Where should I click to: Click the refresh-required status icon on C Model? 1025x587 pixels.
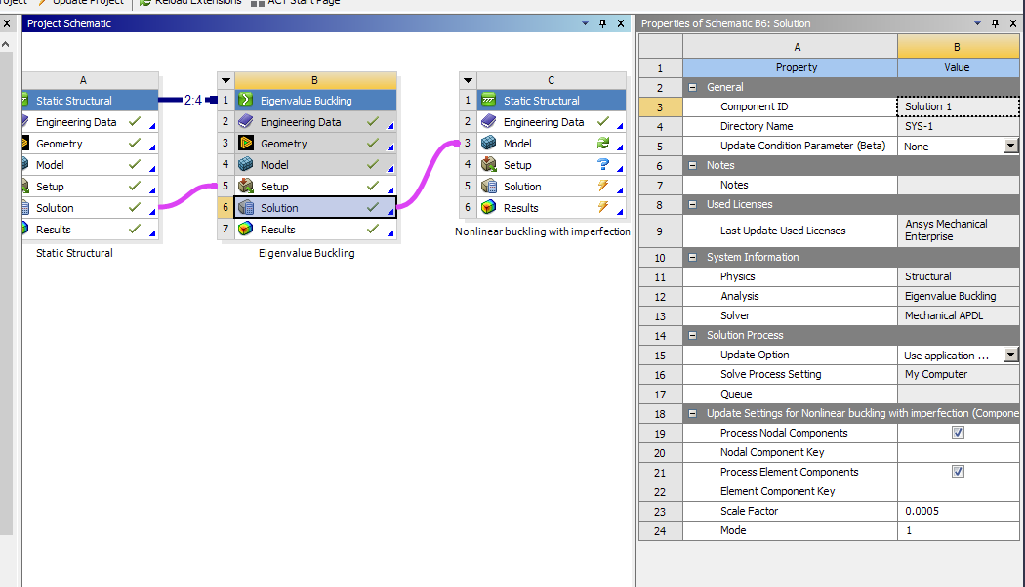click(x=602, y=144)
